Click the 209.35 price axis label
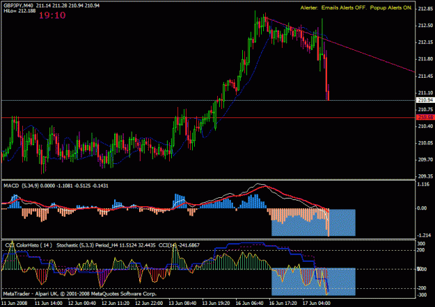This screenshot has width=435, height=307. 425,176
